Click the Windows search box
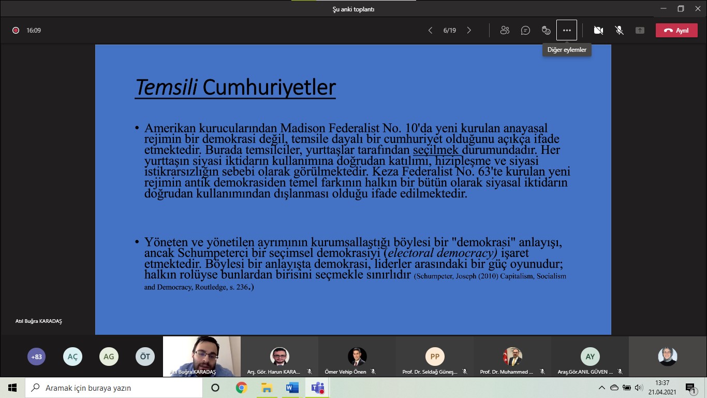Image resolution: width=707 pixels, height=398 pixels. [x=114, y=388]
